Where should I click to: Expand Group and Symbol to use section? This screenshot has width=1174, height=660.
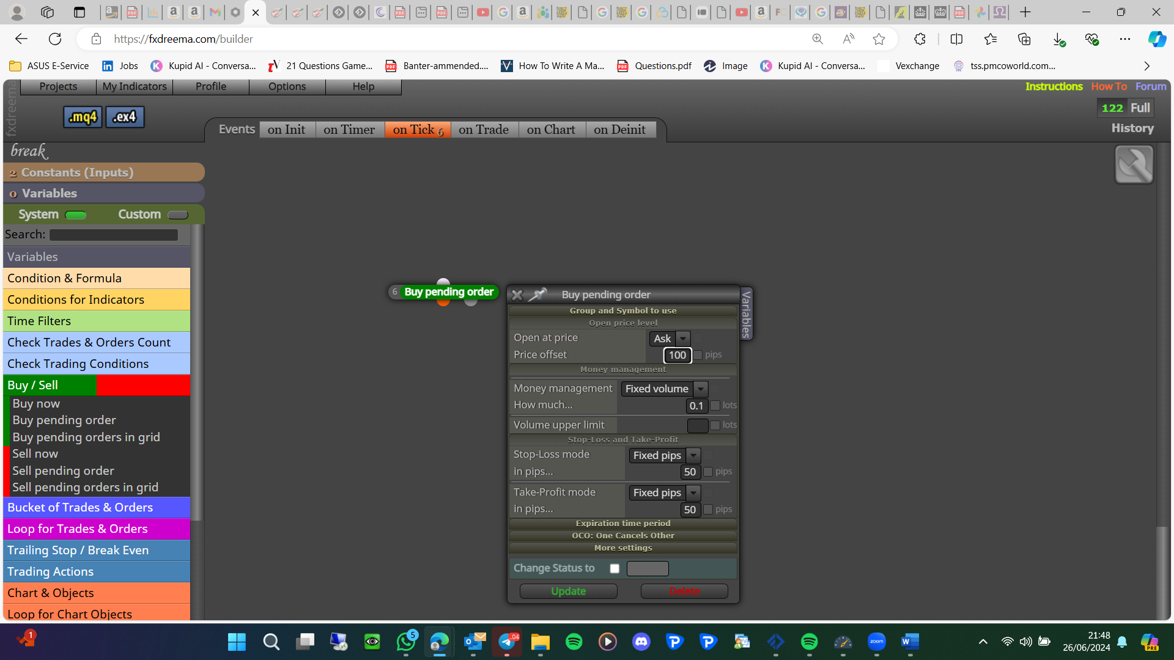click(623, 310)
